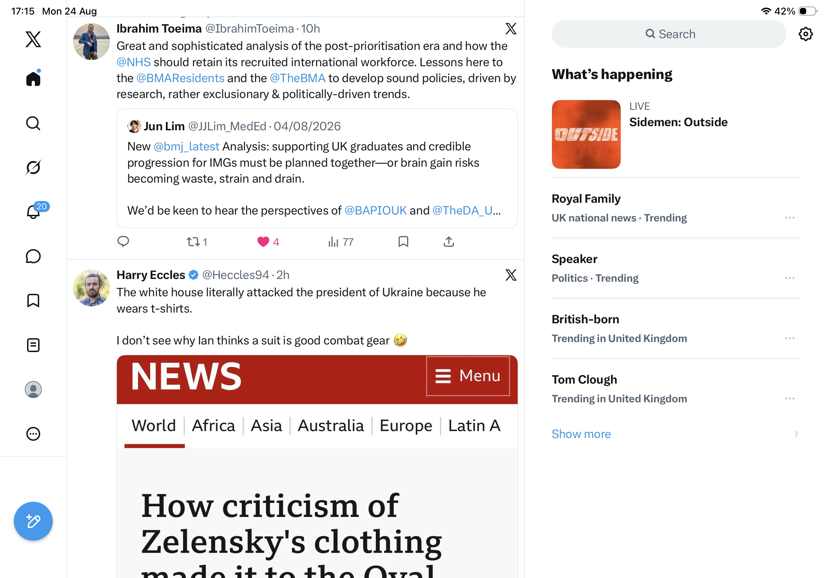Viewport: 828px width, 578px height.
Task: Open the Explore search tab in sidebar
Action: point(33,123)
